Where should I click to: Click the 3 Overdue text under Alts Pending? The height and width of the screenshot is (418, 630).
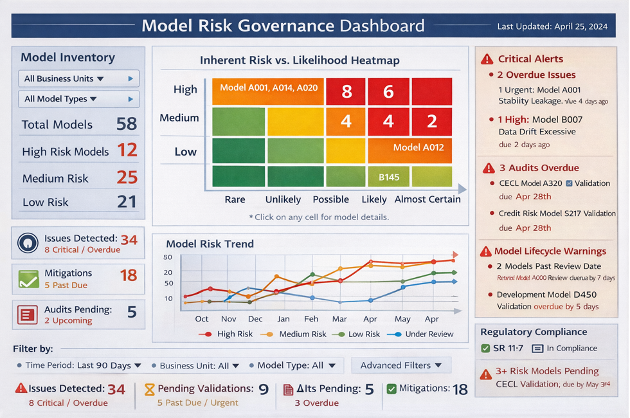click(316, 403)
